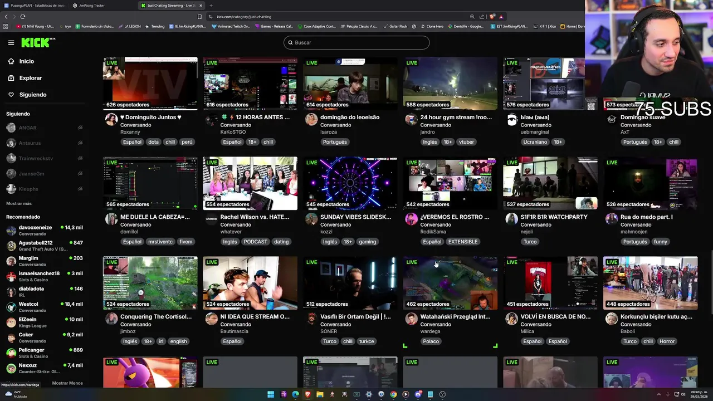
Task: Click 'vtuber' tag under jandro stream
Action: pos(466,142)
